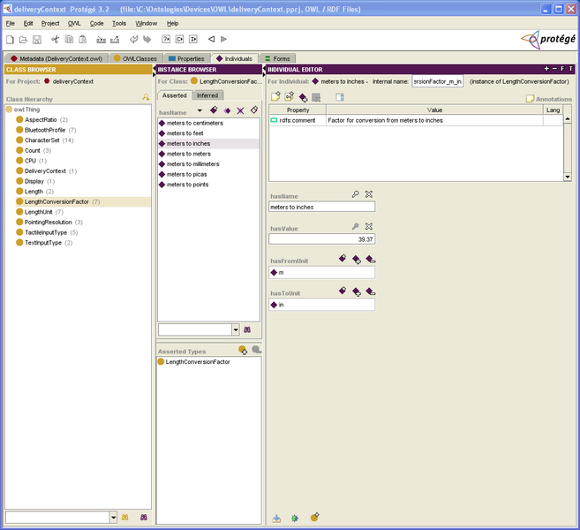Click the annotations table scroll down arrow
This screenshot has width=580, height=530.
(568, 177)
